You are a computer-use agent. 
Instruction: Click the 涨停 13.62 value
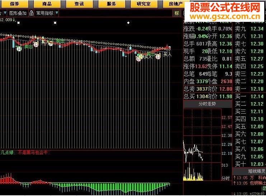tap(201, 66)
